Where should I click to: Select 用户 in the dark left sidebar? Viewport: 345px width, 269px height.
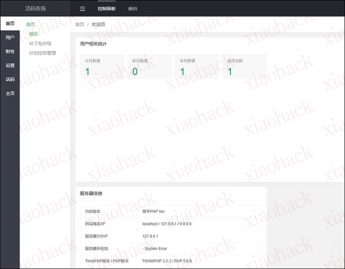tap(10, 38)
